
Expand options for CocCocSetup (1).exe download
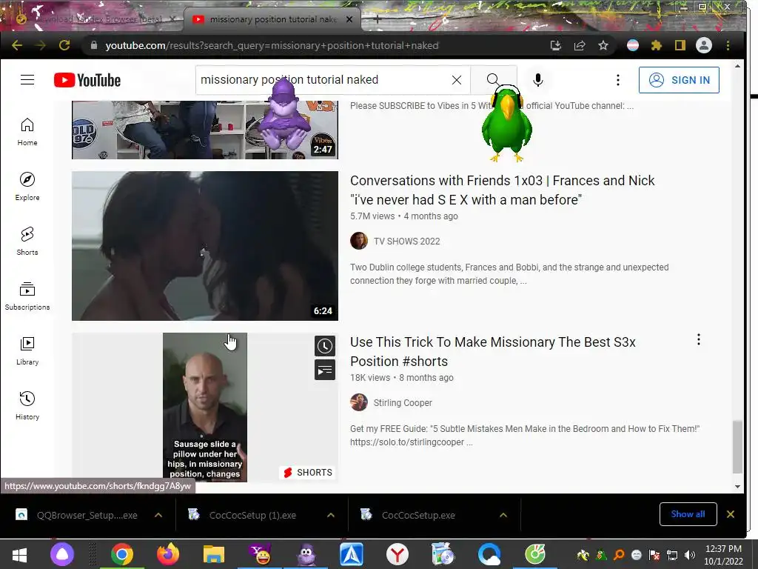point(331,516)
